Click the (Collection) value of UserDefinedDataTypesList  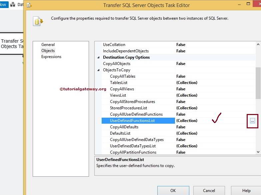pos(187,146)
